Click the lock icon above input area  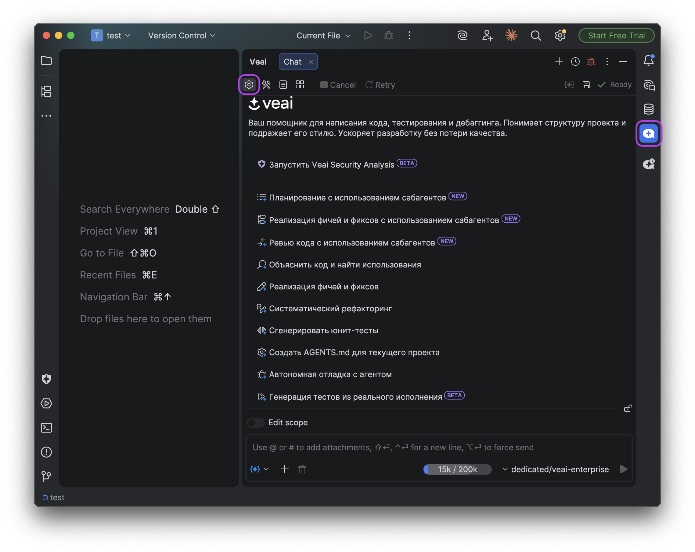[628, 409]
